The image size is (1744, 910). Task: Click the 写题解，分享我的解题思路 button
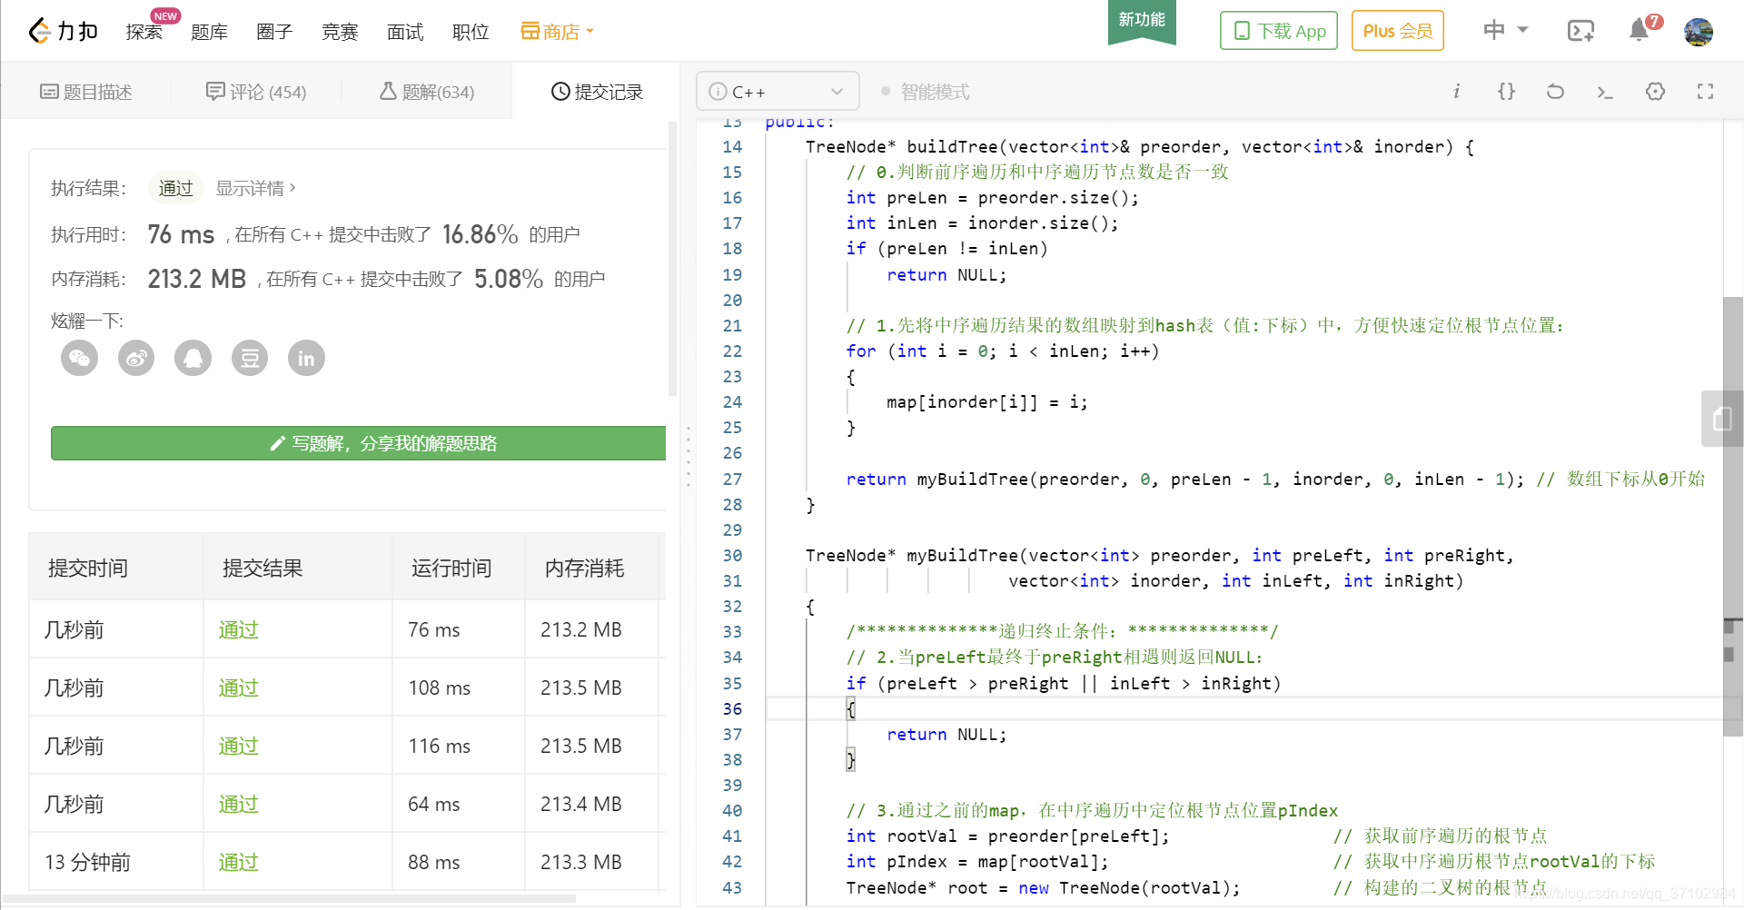tap(358, 443)
